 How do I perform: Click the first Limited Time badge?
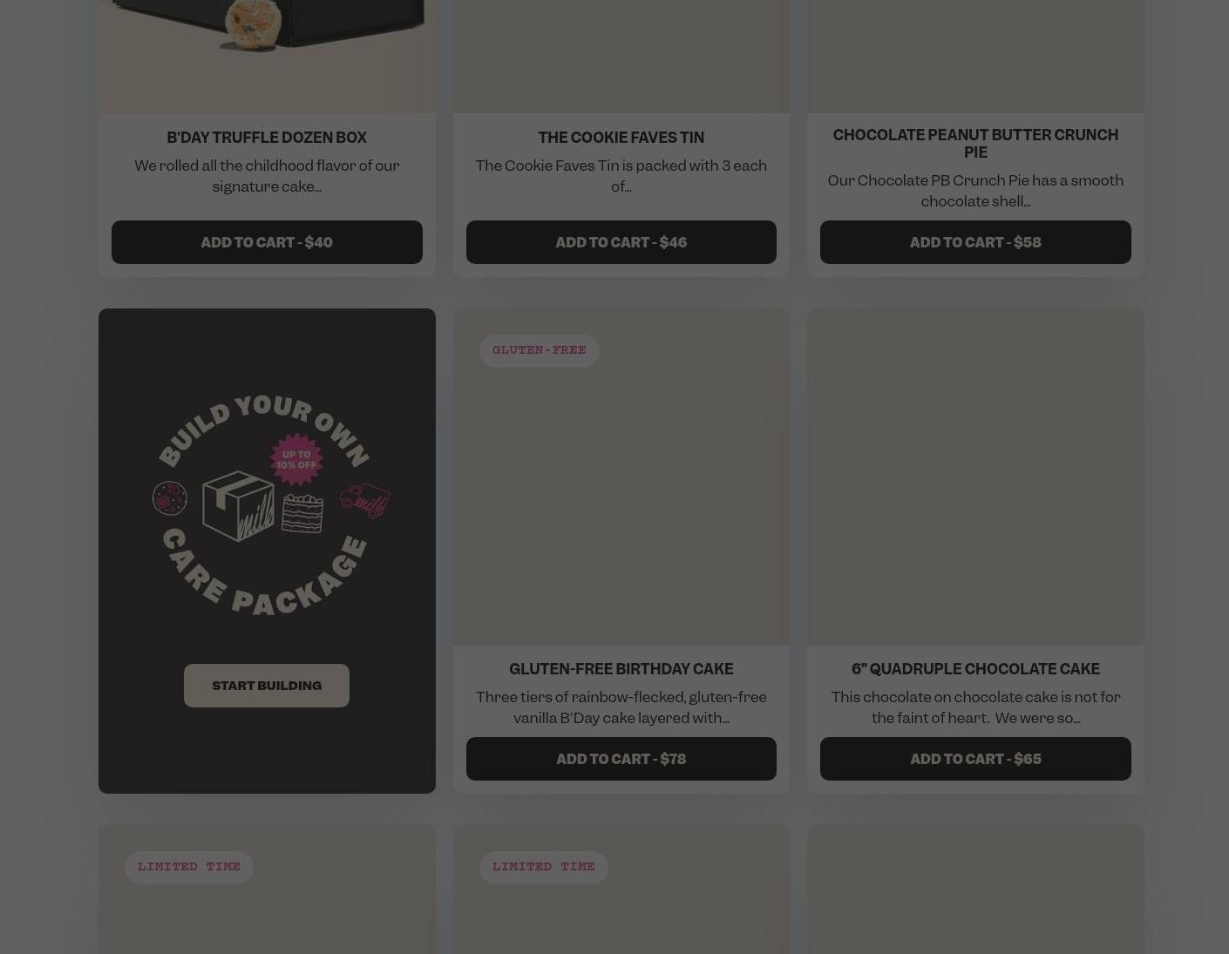point(188,867)
